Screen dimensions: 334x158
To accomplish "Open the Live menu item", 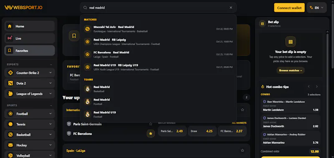I will tap(30, 38).
